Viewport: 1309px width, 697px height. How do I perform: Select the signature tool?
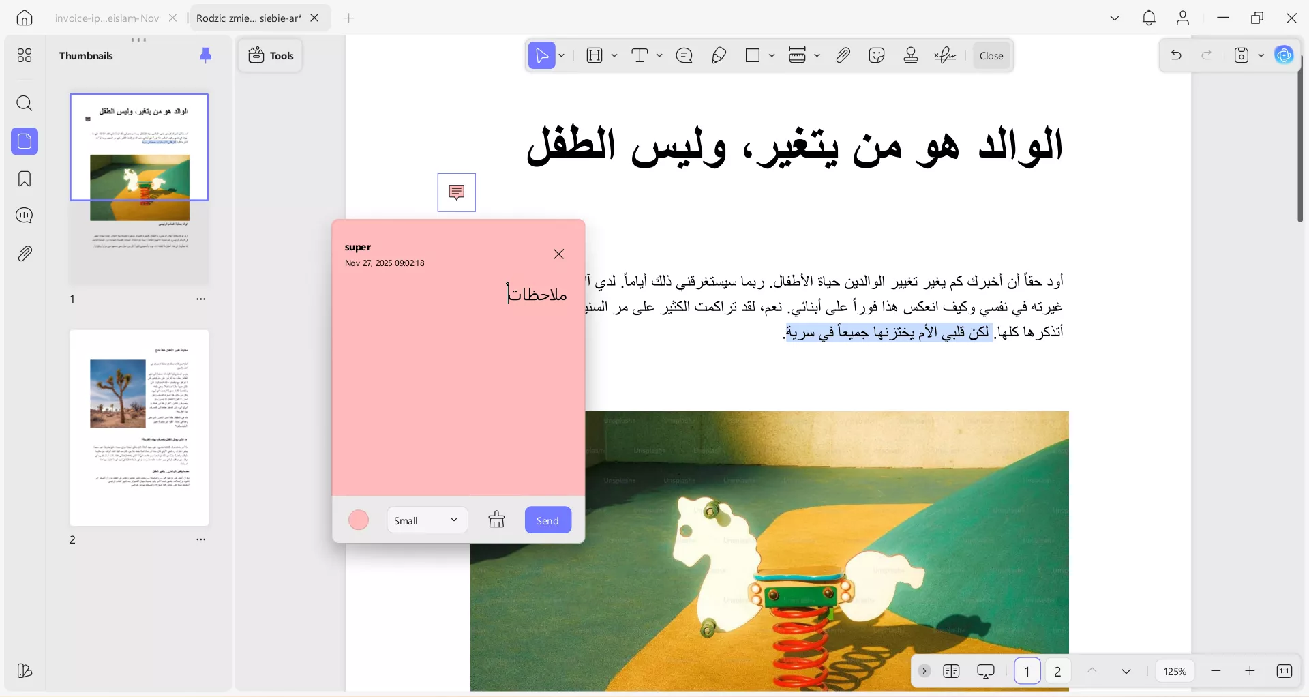[x=946, y=56]
